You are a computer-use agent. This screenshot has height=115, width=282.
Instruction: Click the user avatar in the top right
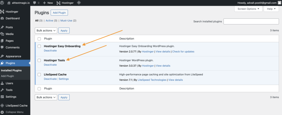(x=279, y=3)
